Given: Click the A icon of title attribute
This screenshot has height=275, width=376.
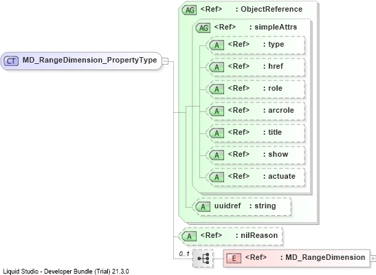Looking at the screenshot, I should pos(217,133).
